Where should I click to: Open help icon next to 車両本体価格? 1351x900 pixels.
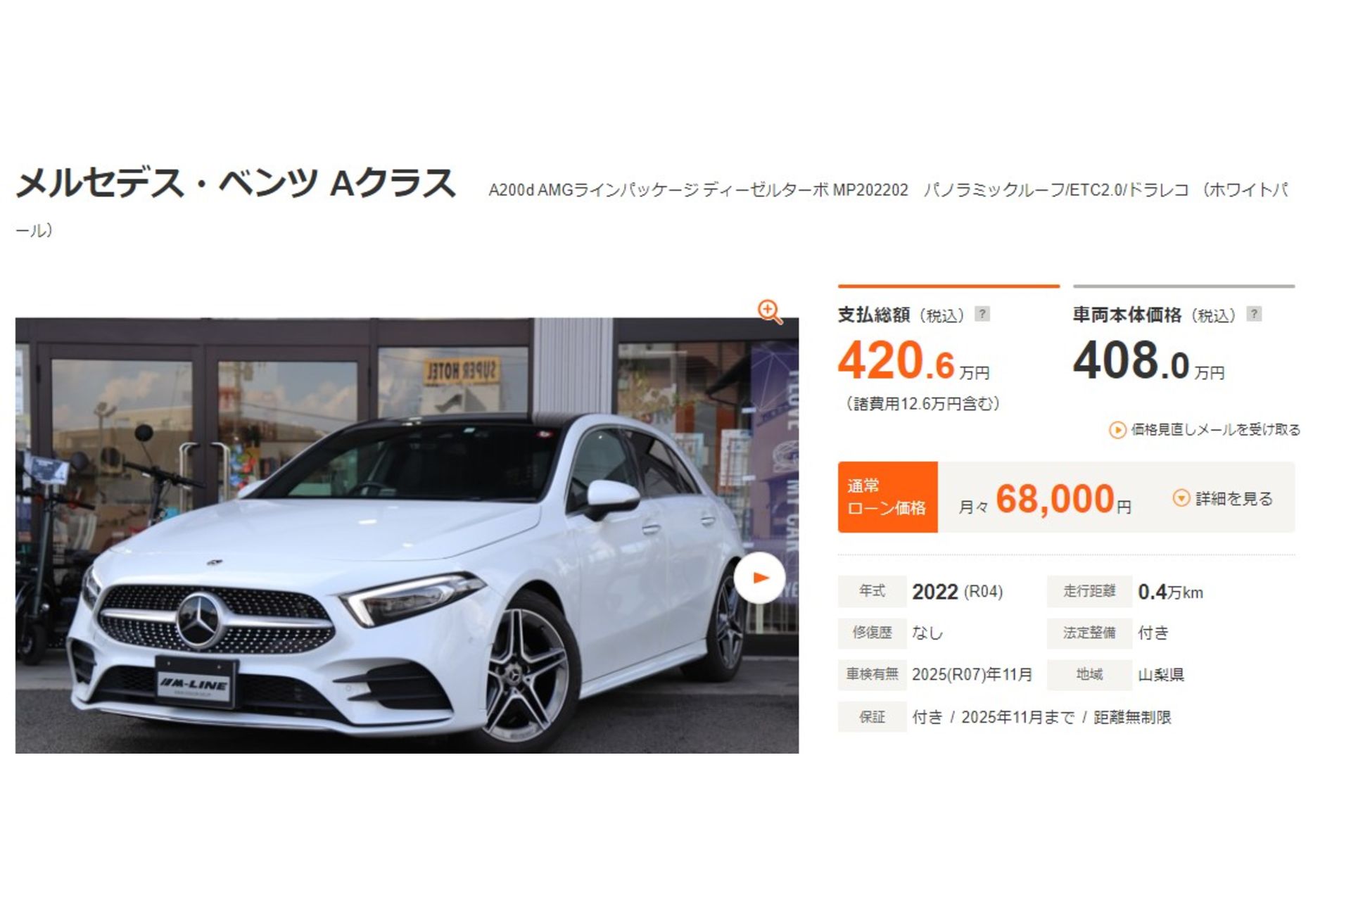tap(1253, 314)
